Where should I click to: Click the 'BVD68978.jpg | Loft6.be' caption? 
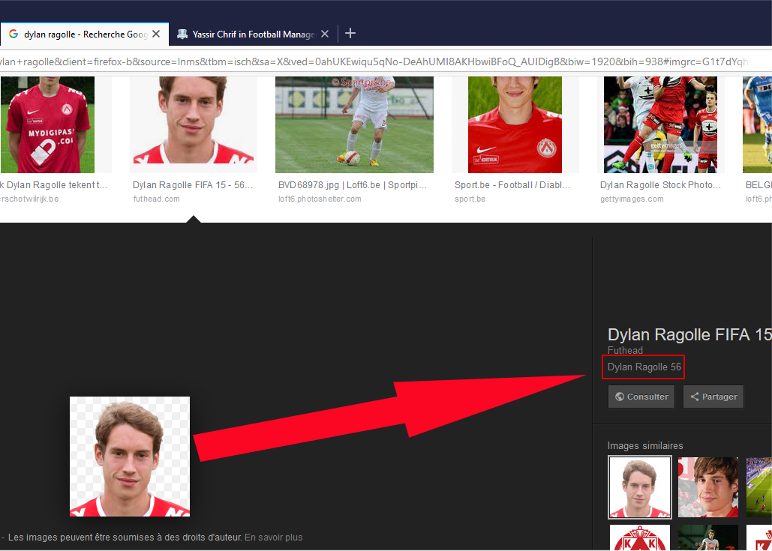(353, 185)
